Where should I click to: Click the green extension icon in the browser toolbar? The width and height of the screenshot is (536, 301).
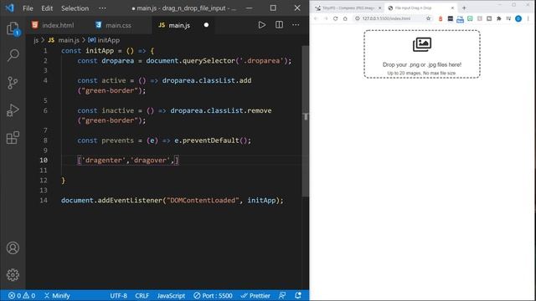pos(470,18)
